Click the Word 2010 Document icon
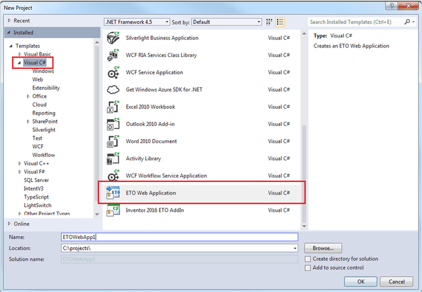 tap(113, 141)
